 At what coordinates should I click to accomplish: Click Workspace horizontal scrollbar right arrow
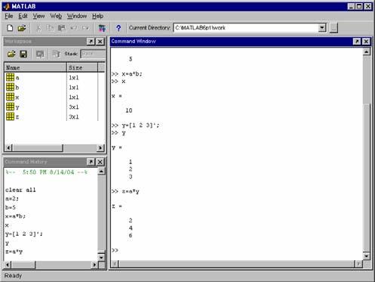[100, 147]
